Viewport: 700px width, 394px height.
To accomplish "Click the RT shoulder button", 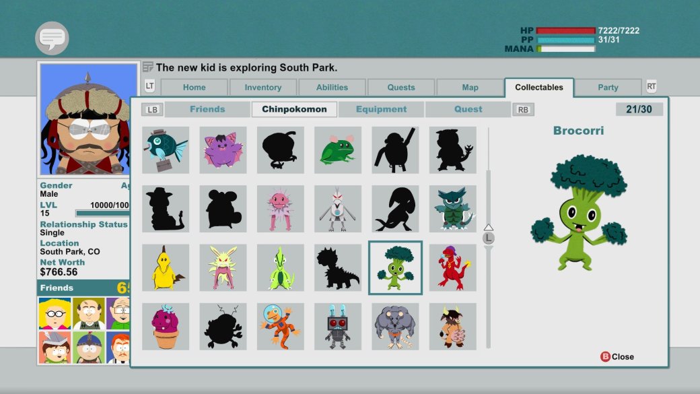I will coord(652,86).
